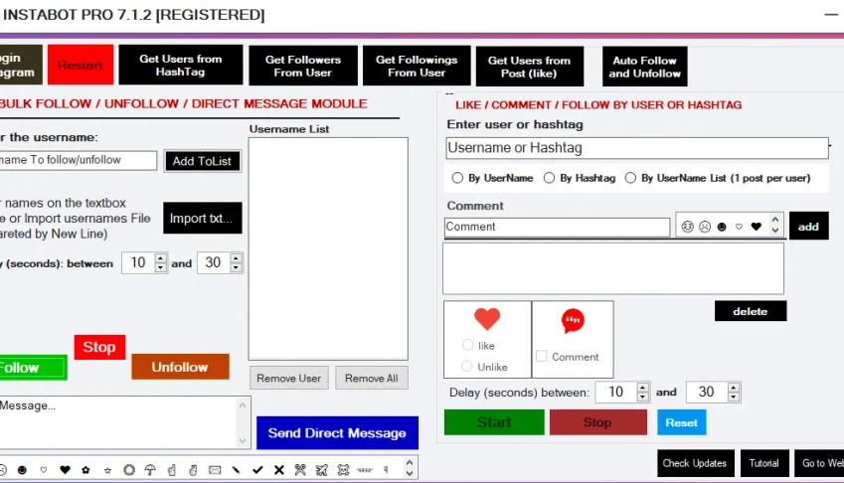
Task: Open Get Users from HashTag
Action: coord(181,65)
